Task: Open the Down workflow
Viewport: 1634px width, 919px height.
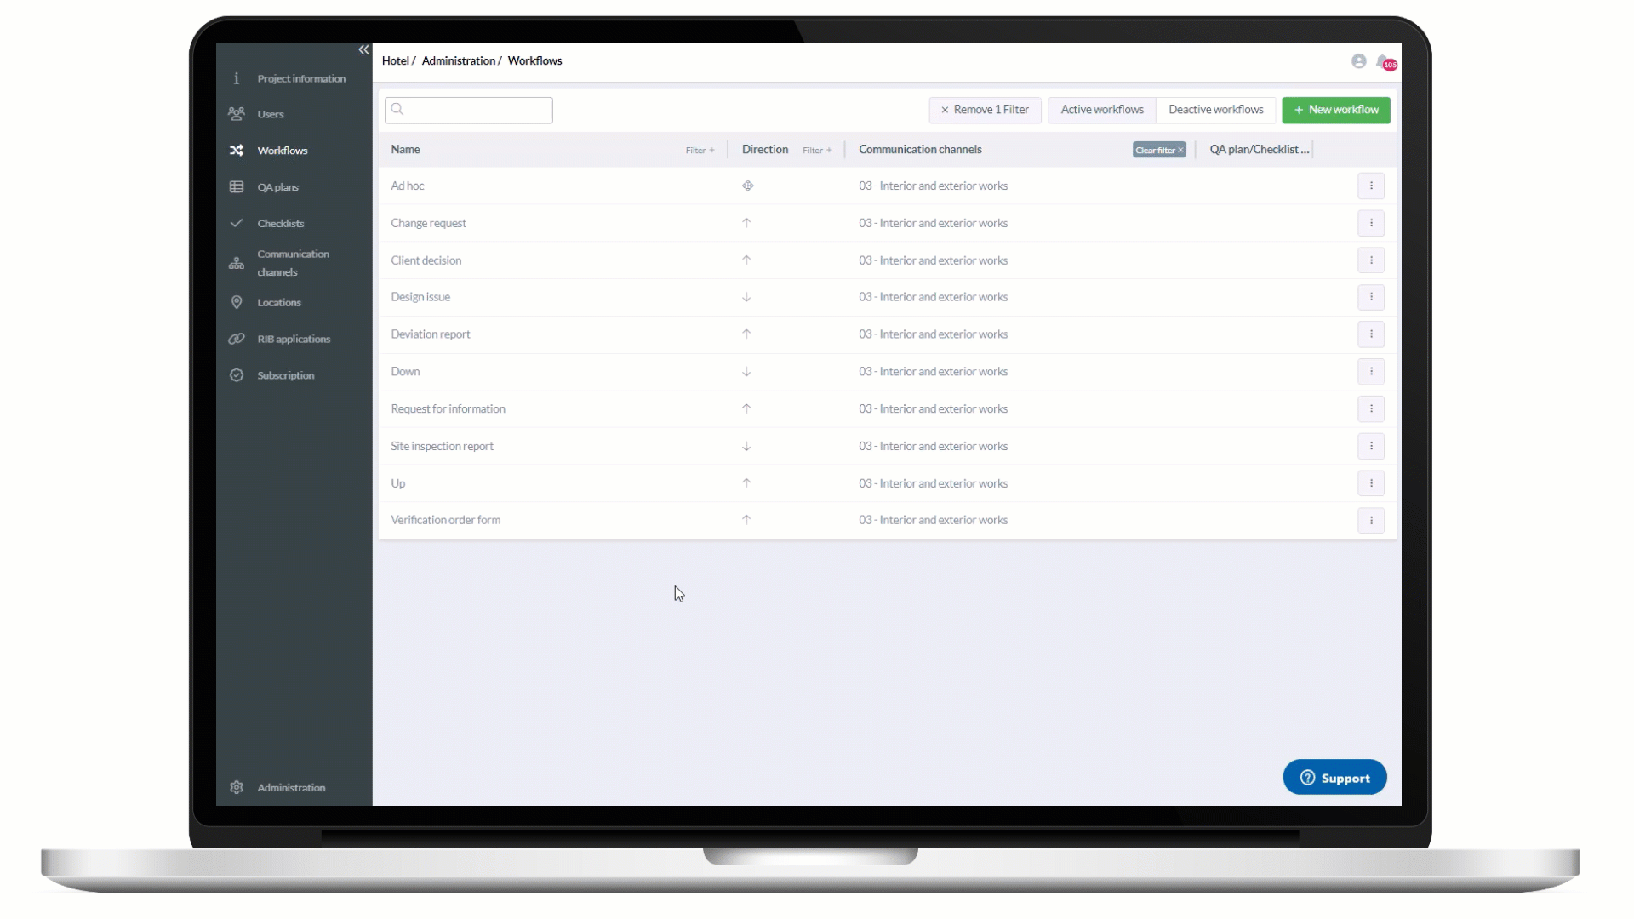Action: [405, 372]
